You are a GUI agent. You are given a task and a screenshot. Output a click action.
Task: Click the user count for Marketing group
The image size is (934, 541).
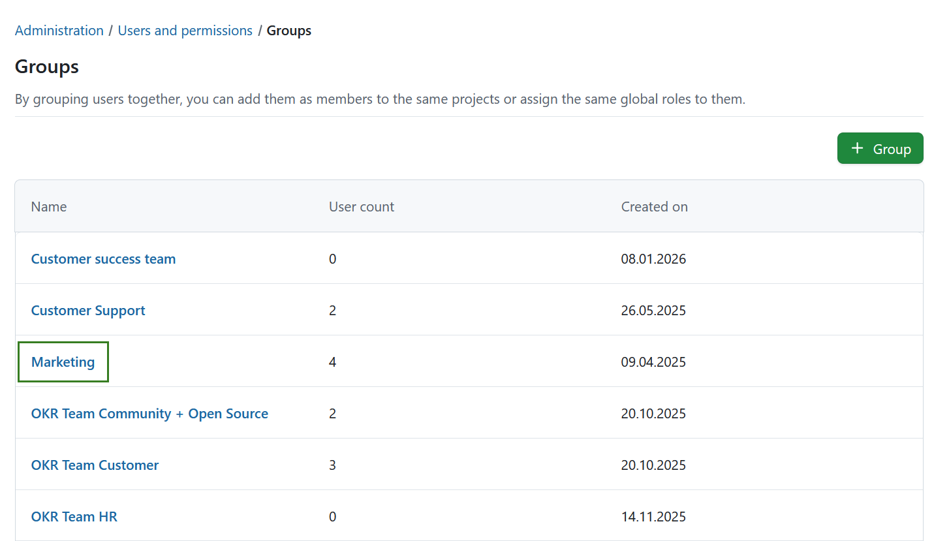click(332, 362)
